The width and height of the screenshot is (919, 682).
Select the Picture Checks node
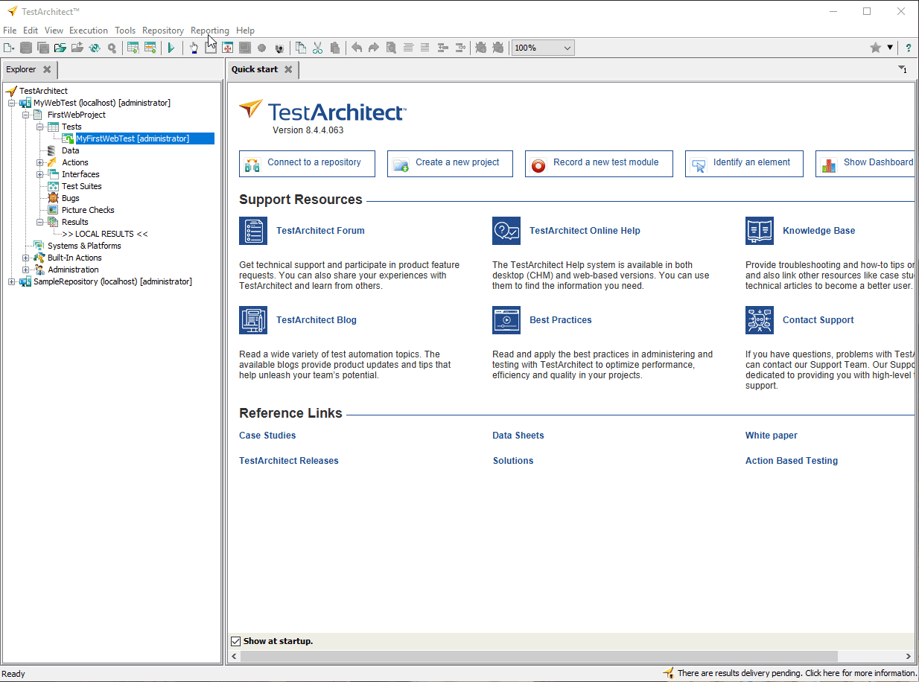tap(88, 210)
